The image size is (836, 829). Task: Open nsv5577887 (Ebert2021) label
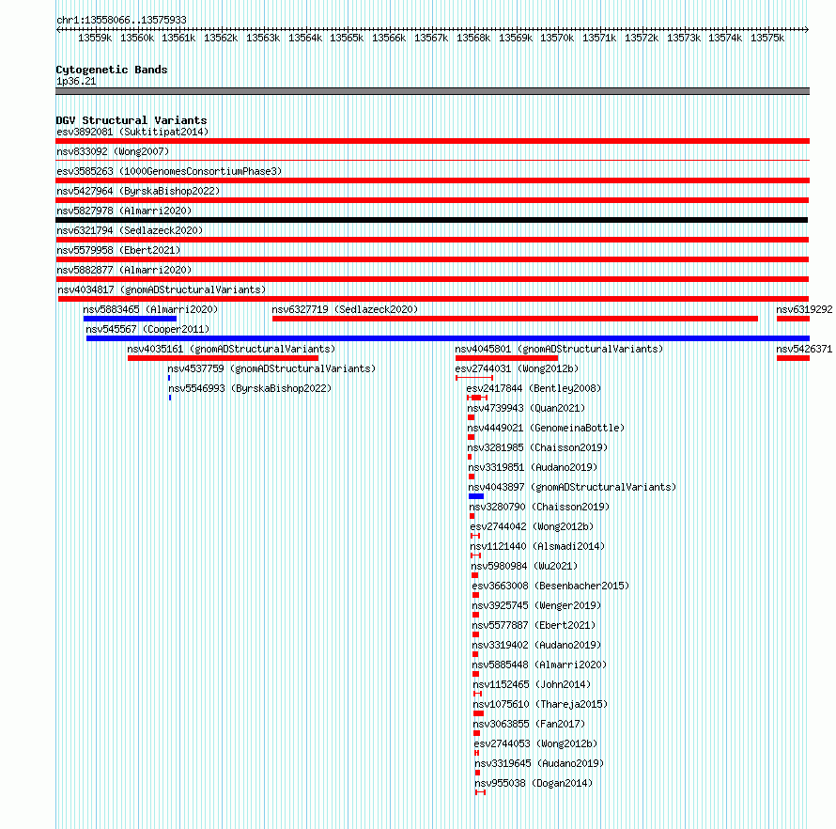click(534, 625)
